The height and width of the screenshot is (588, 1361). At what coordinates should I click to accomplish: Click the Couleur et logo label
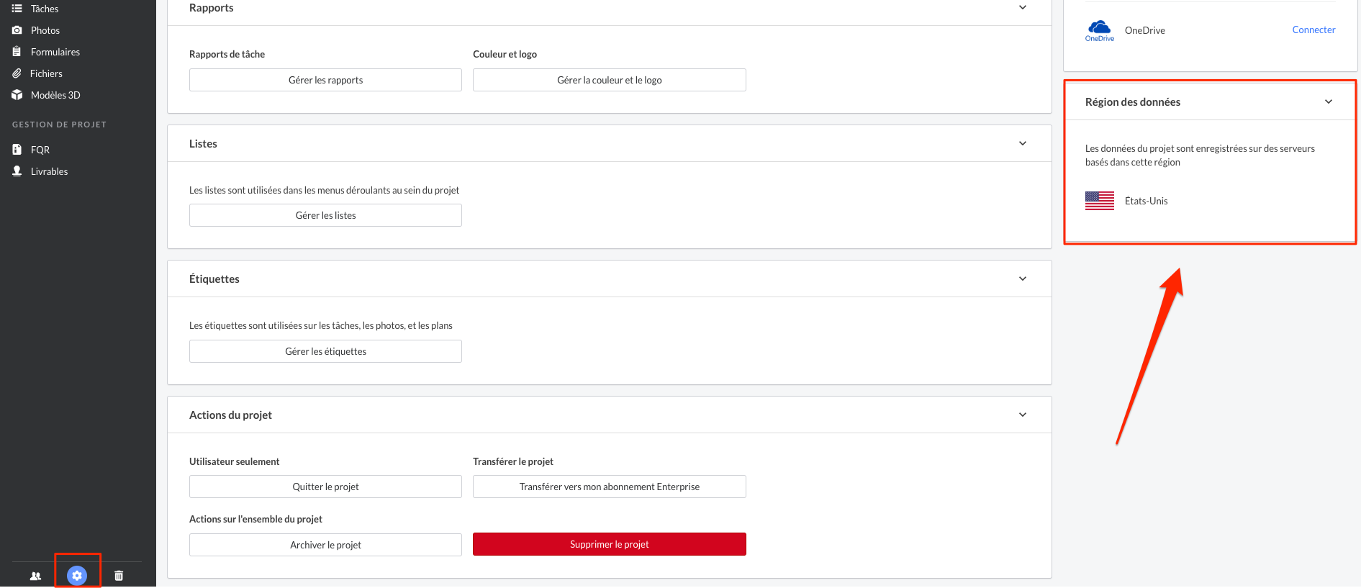pyautogui.click(x=505, y=54)
